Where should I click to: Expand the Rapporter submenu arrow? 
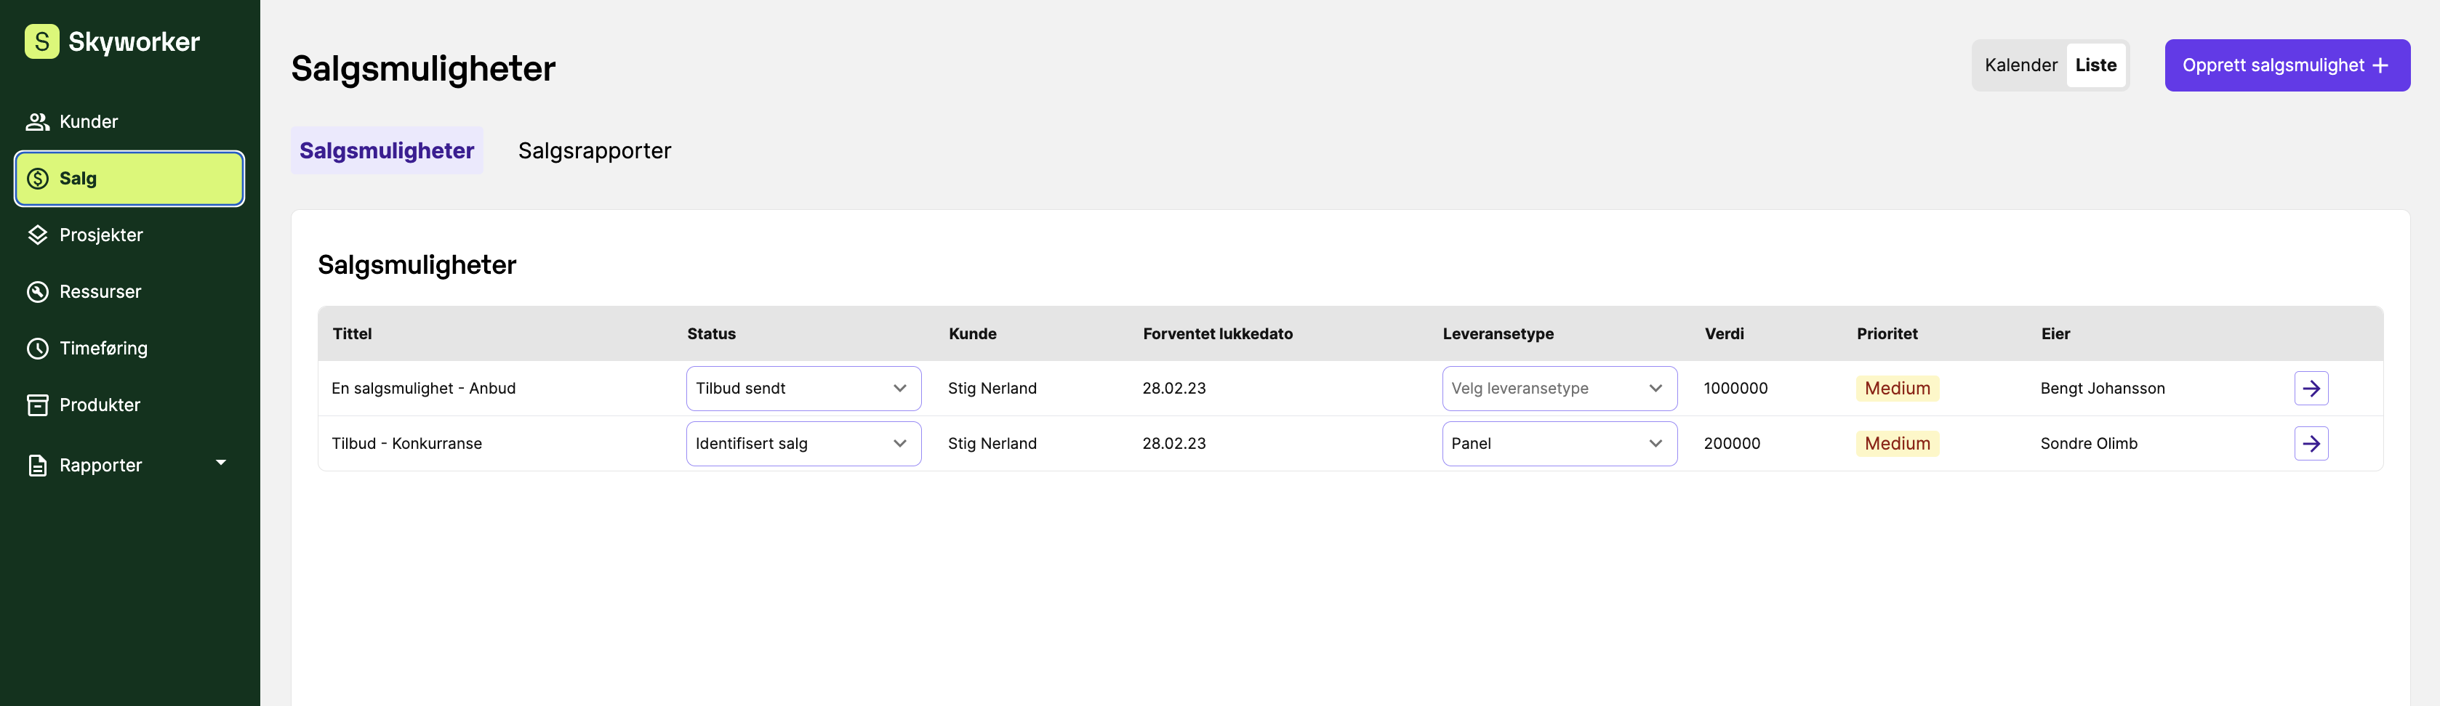pos(221,463)
